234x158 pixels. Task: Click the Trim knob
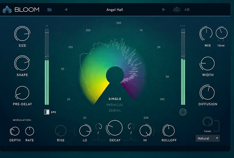coord(221,33)
